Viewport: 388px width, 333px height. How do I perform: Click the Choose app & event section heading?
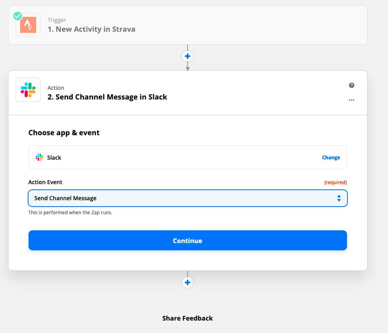coord(64,133)
